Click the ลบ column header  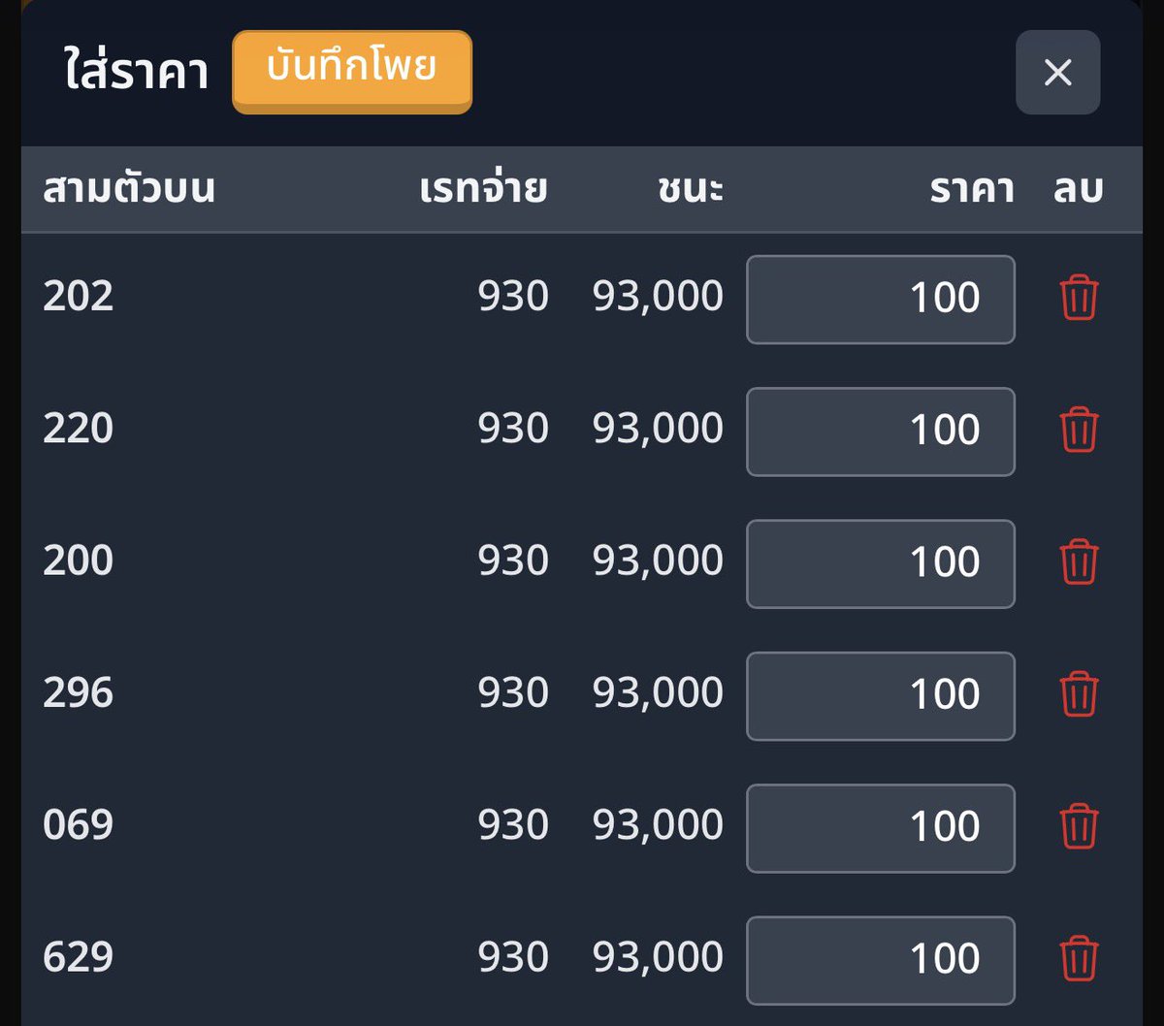1079,189
